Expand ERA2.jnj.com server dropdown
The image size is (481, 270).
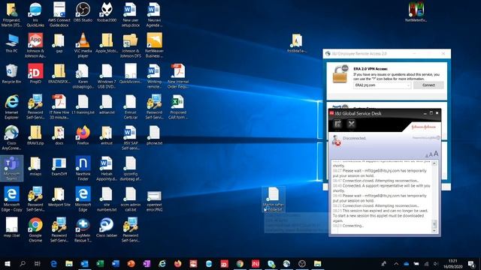pos(408,85)
